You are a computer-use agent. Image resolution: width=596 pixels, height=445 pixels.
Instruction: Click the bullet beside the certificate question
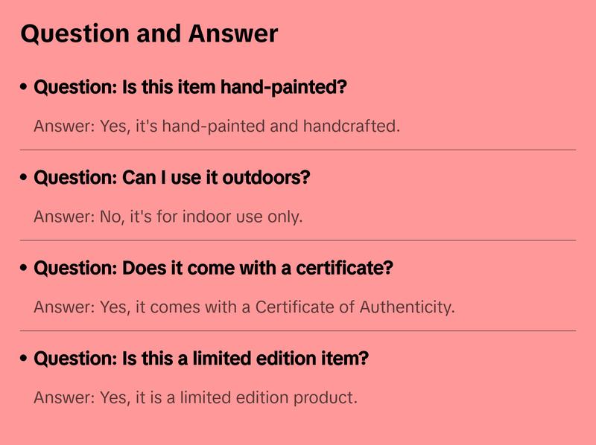[25, 269]
